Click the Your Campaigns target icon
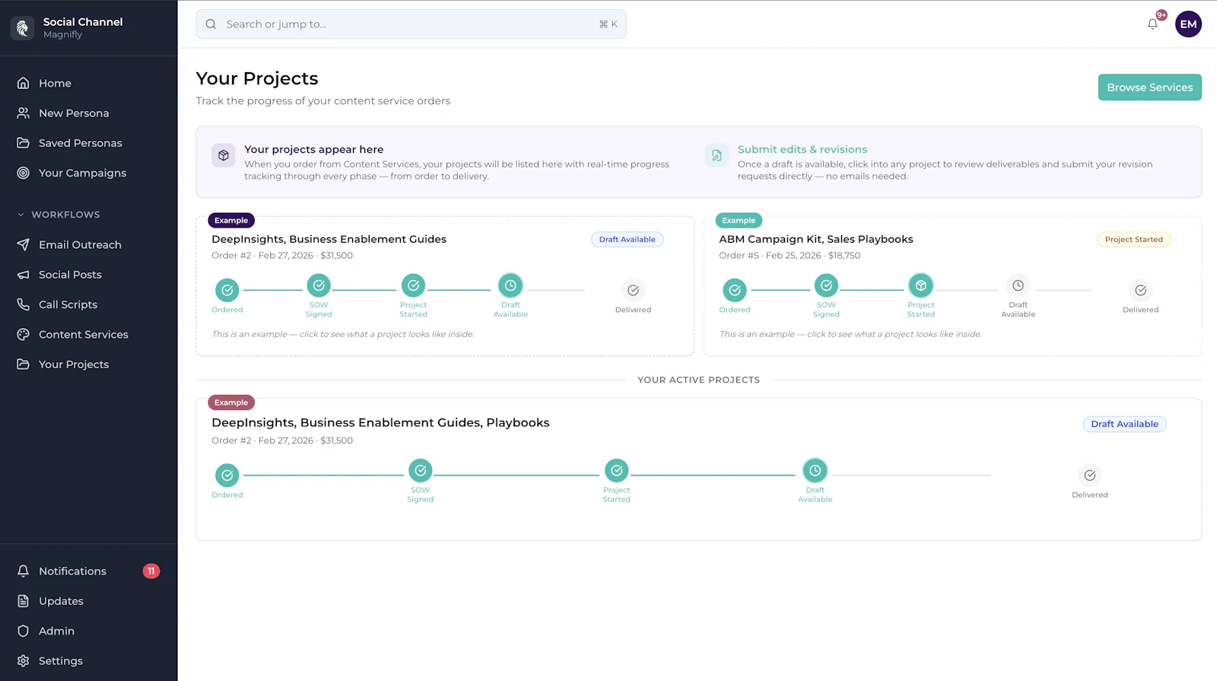Screen dimensions: 1217x681 click(x=24, y=173)
